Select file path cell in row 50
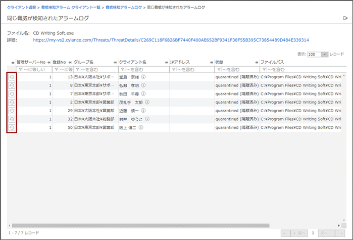Screen dimensions: 353x240 [301, 127]
